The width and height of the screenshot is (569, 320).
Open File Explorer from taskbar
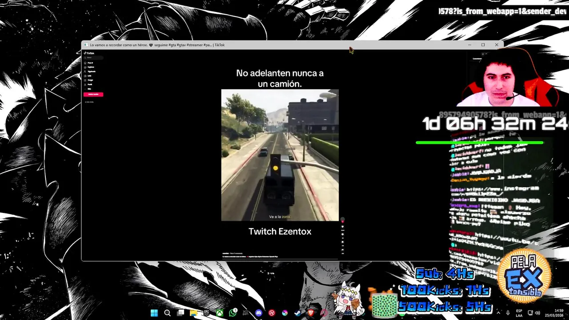coord(193,313)
